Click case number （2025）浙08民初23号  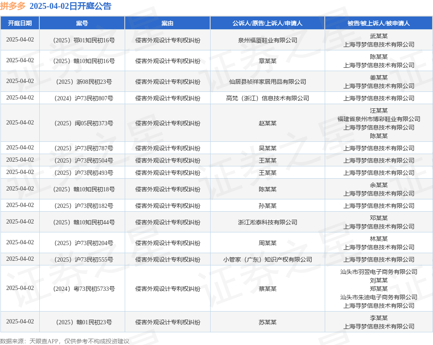(84, 82)
